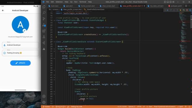
Task: Open the Explorer view in activity bar
Action: (x=44, y=7)
